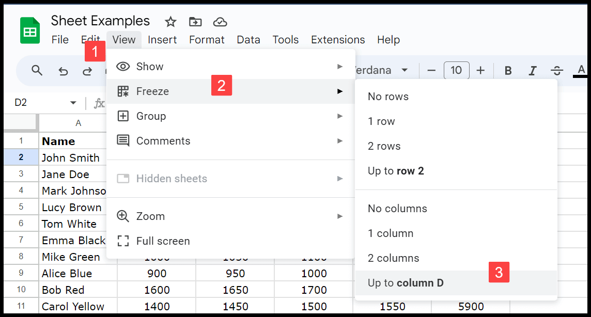Screen dimensions: 591x317
Task: Click the Show submenu arrow
Action: 340,67
